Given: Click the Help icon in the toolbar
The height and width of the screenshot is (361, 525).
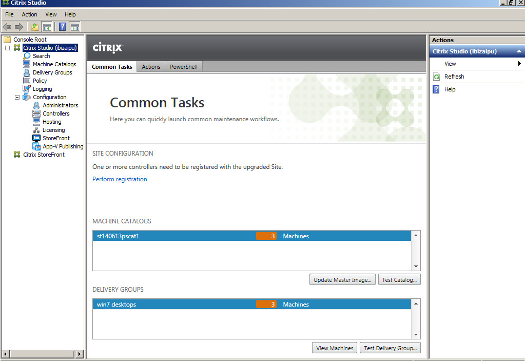Looking at the screenshot, I should click(x=62, y=27).
